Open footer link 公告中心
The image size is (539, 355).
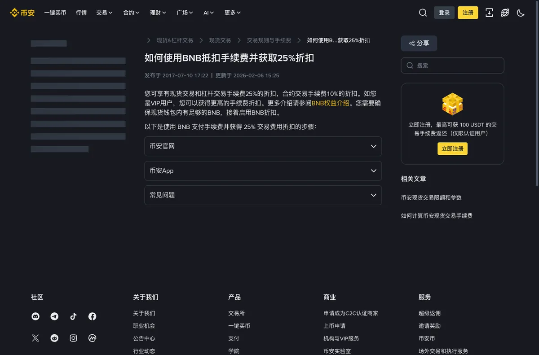[144, 338]
